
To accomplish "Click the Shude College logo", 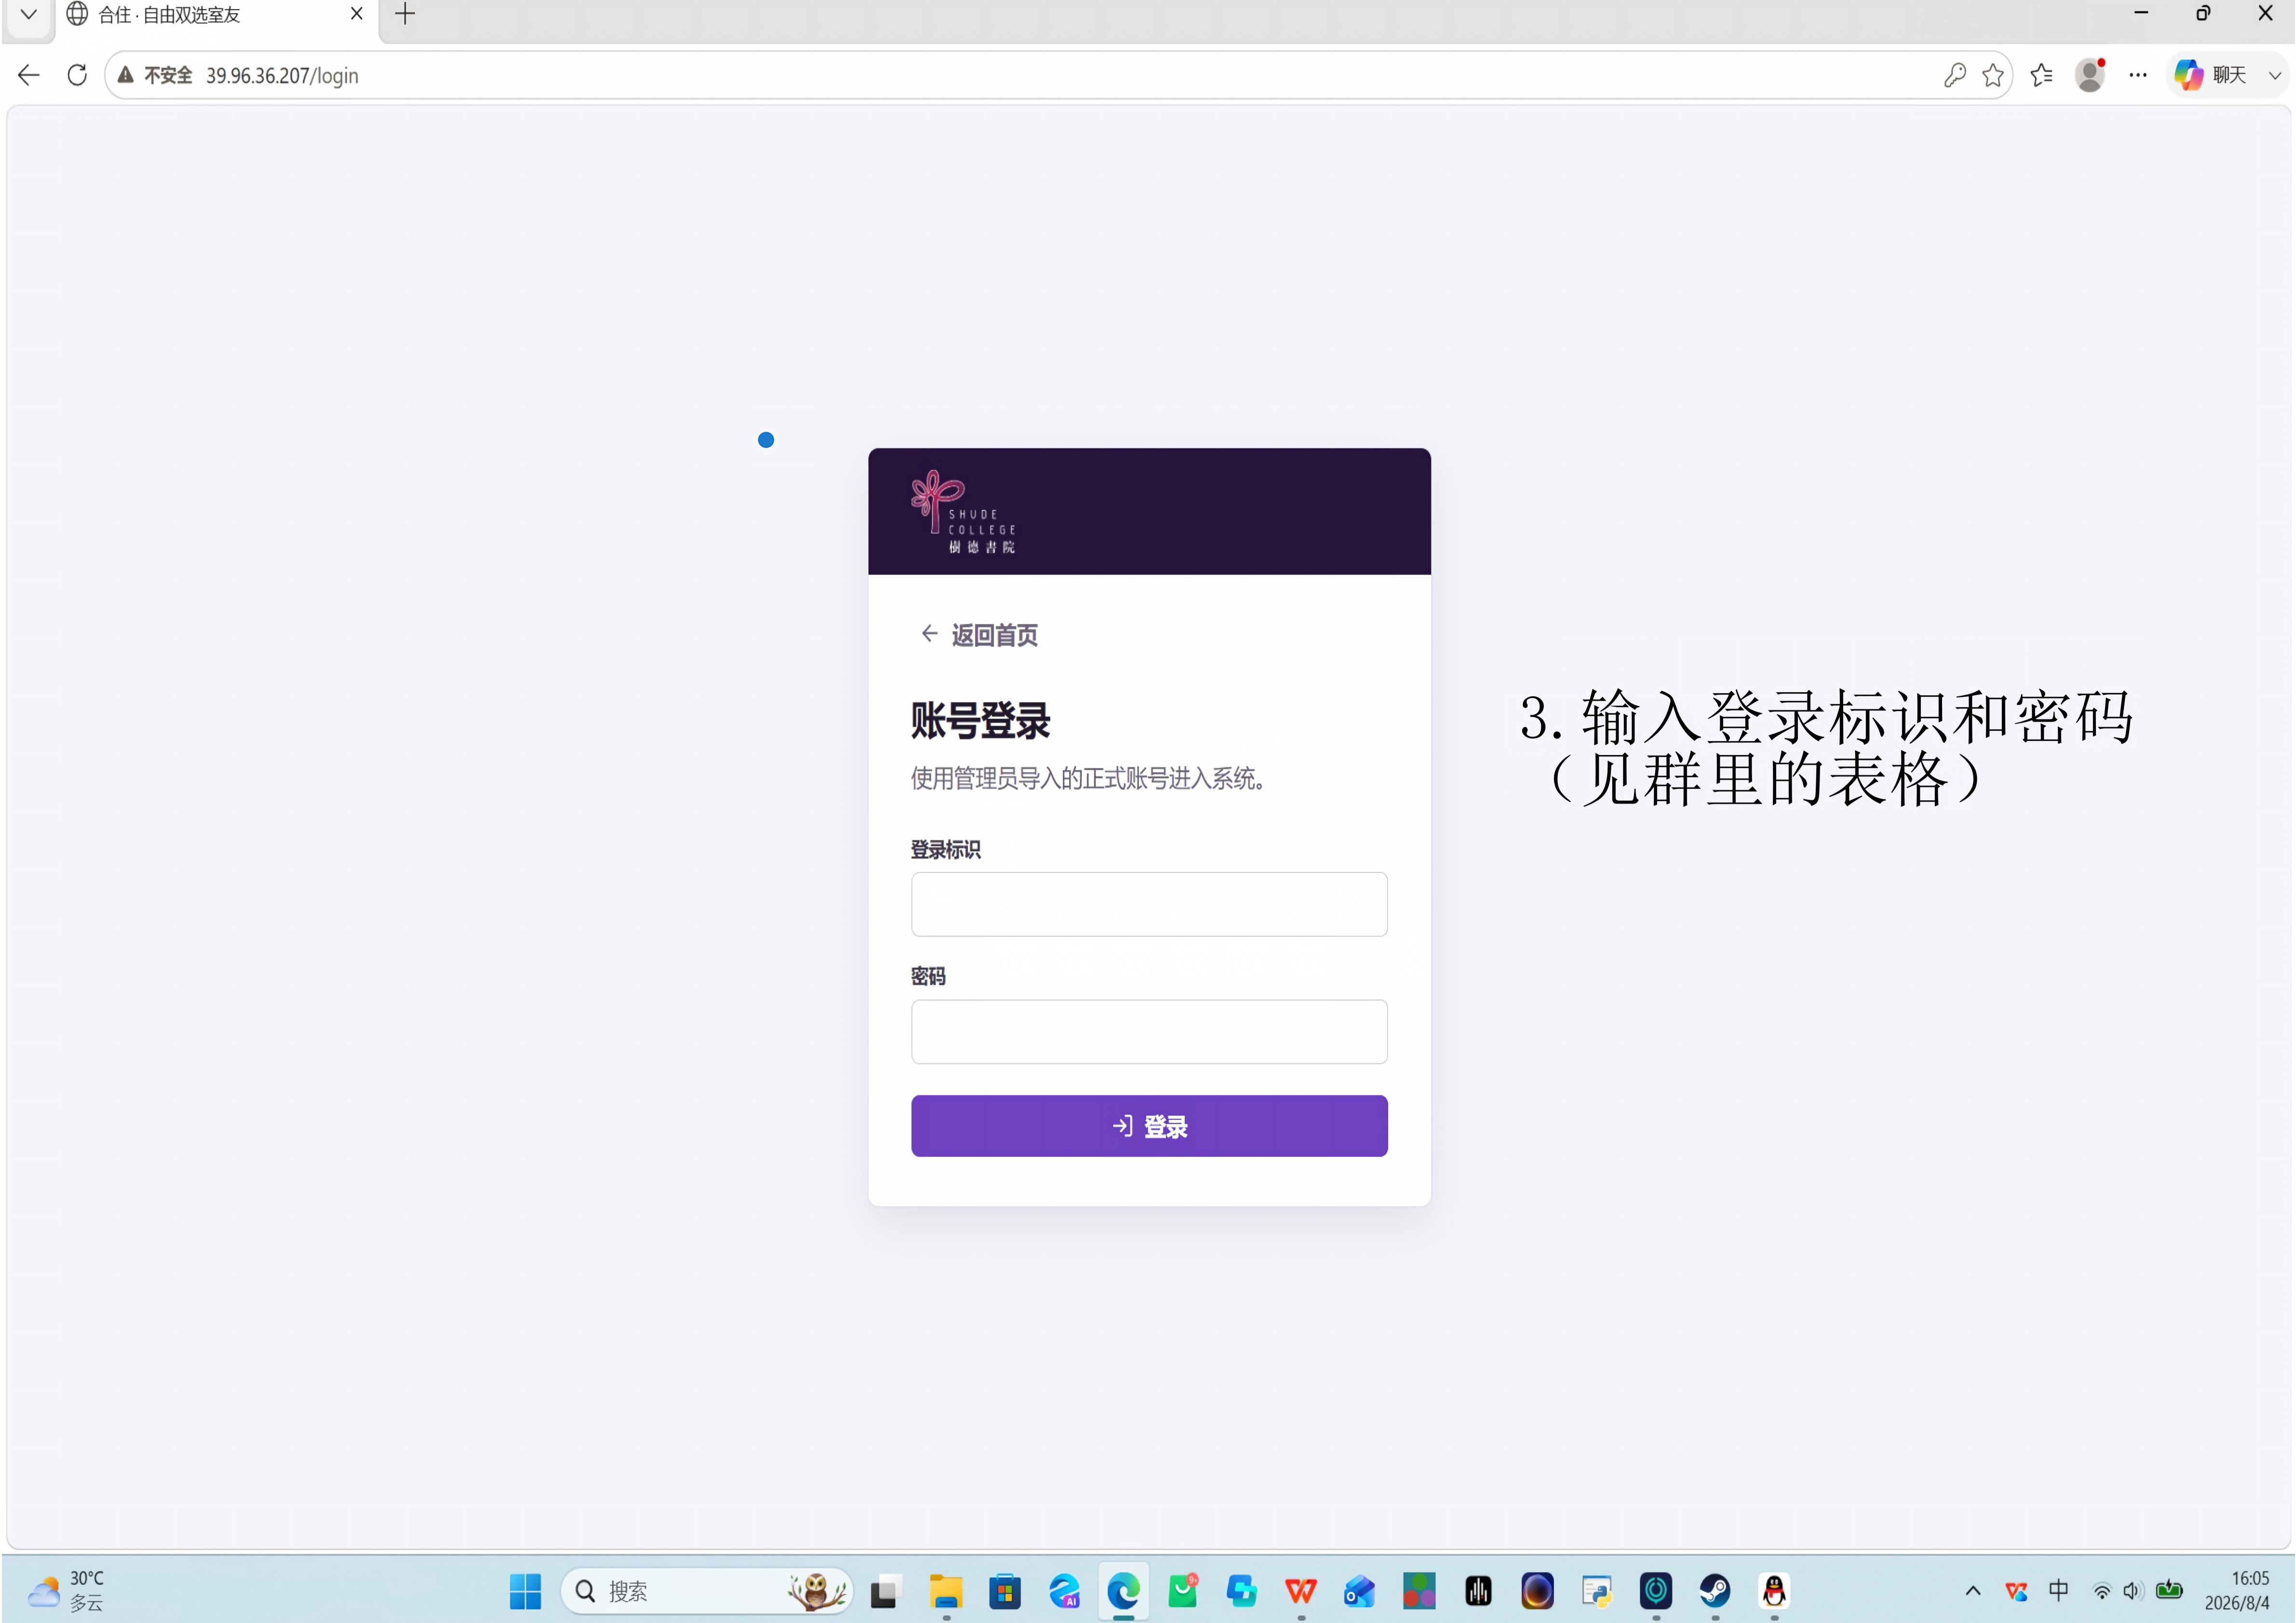I will 963,512.
